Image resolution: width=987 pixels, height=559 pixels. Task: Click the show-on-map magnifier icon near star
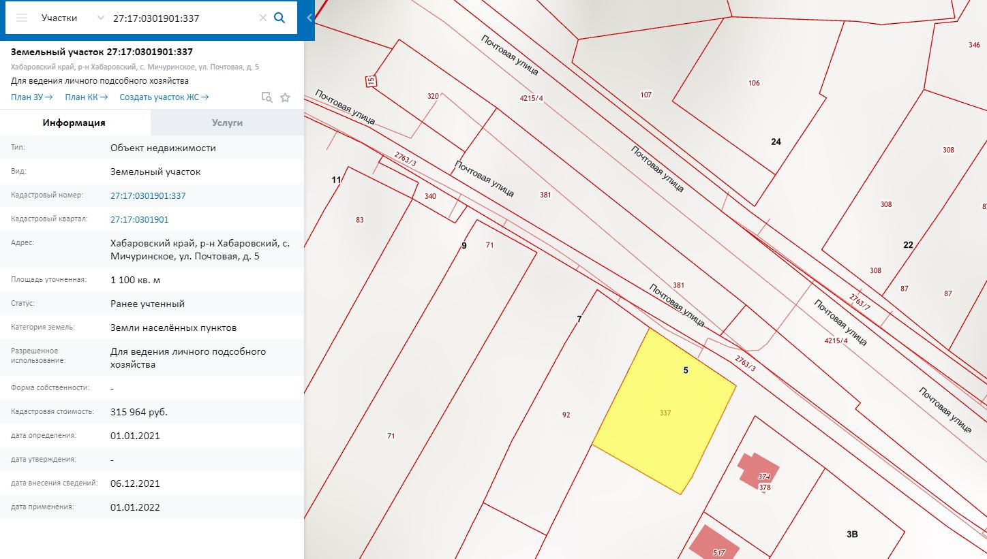pos(267,97)
